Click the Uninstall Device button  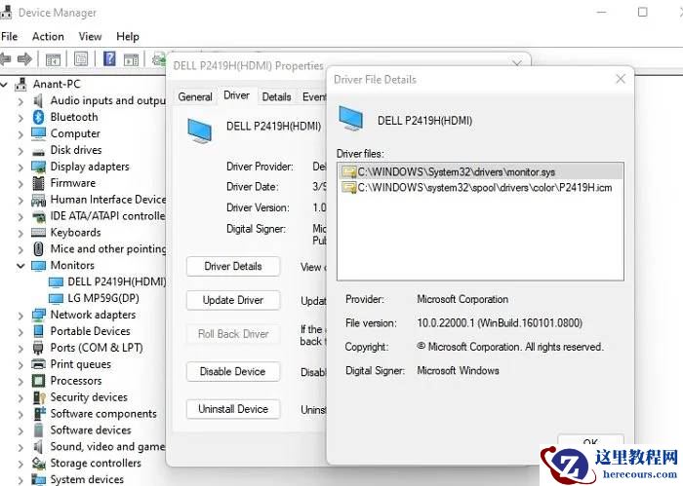coord(233,409)
